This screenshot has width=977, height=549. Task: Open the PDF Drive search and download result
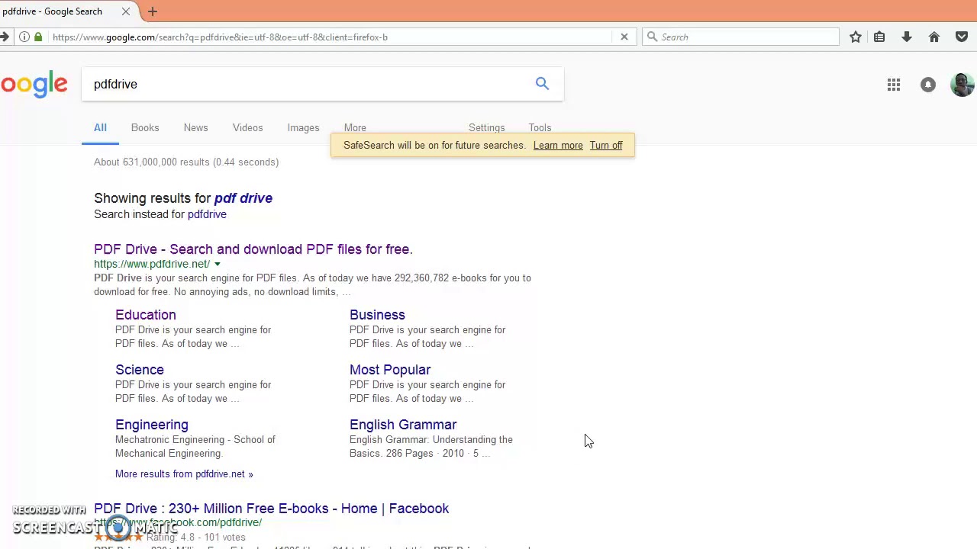(x=253, y=249)
